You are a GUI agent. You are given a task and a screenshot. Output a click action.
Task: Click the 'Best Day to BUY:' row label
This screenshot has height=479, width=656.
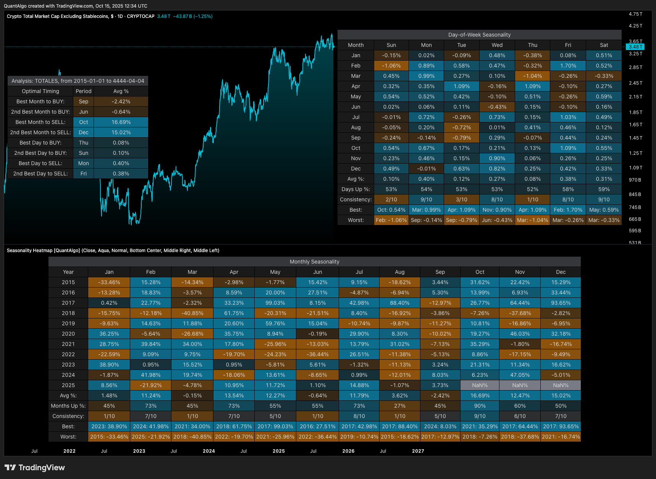[x=40, y=143]
